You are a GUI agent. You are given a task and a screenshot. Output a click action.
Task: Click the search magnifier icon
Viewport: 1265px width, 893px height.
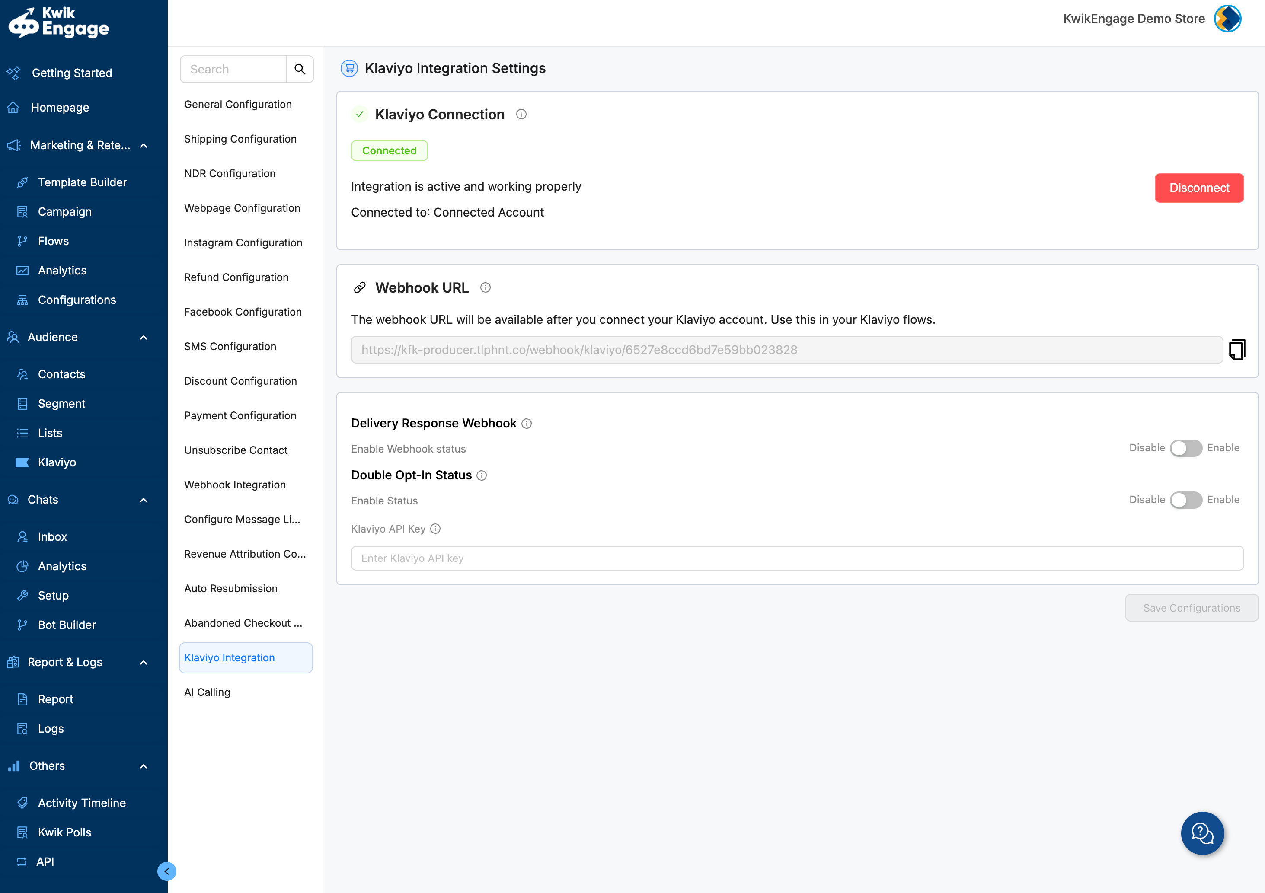[300, 70]
